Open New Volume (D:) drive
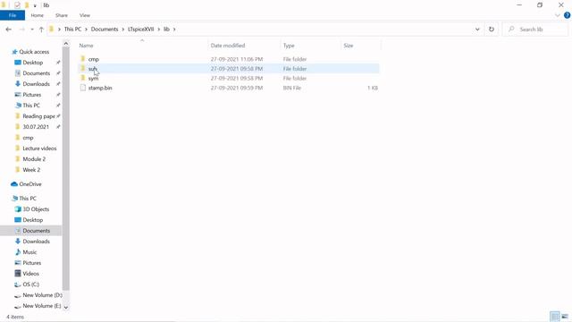Viewport: 572px width, 322px height. (x=42, y=295)
